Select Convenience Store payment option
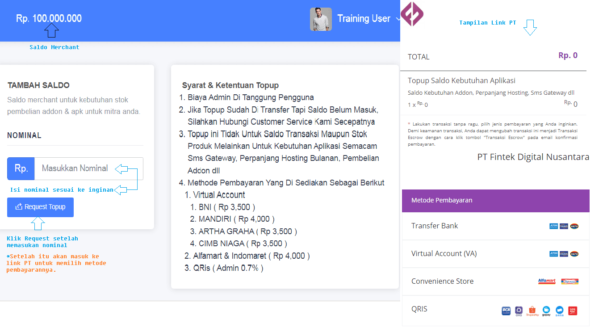 (442, 282)
